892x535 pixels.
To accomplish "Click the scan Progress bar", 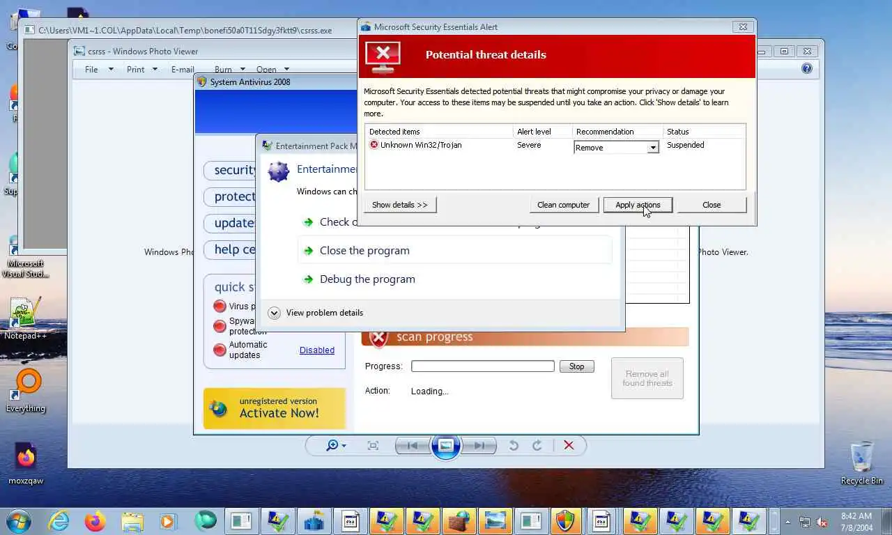I will 483,366.
